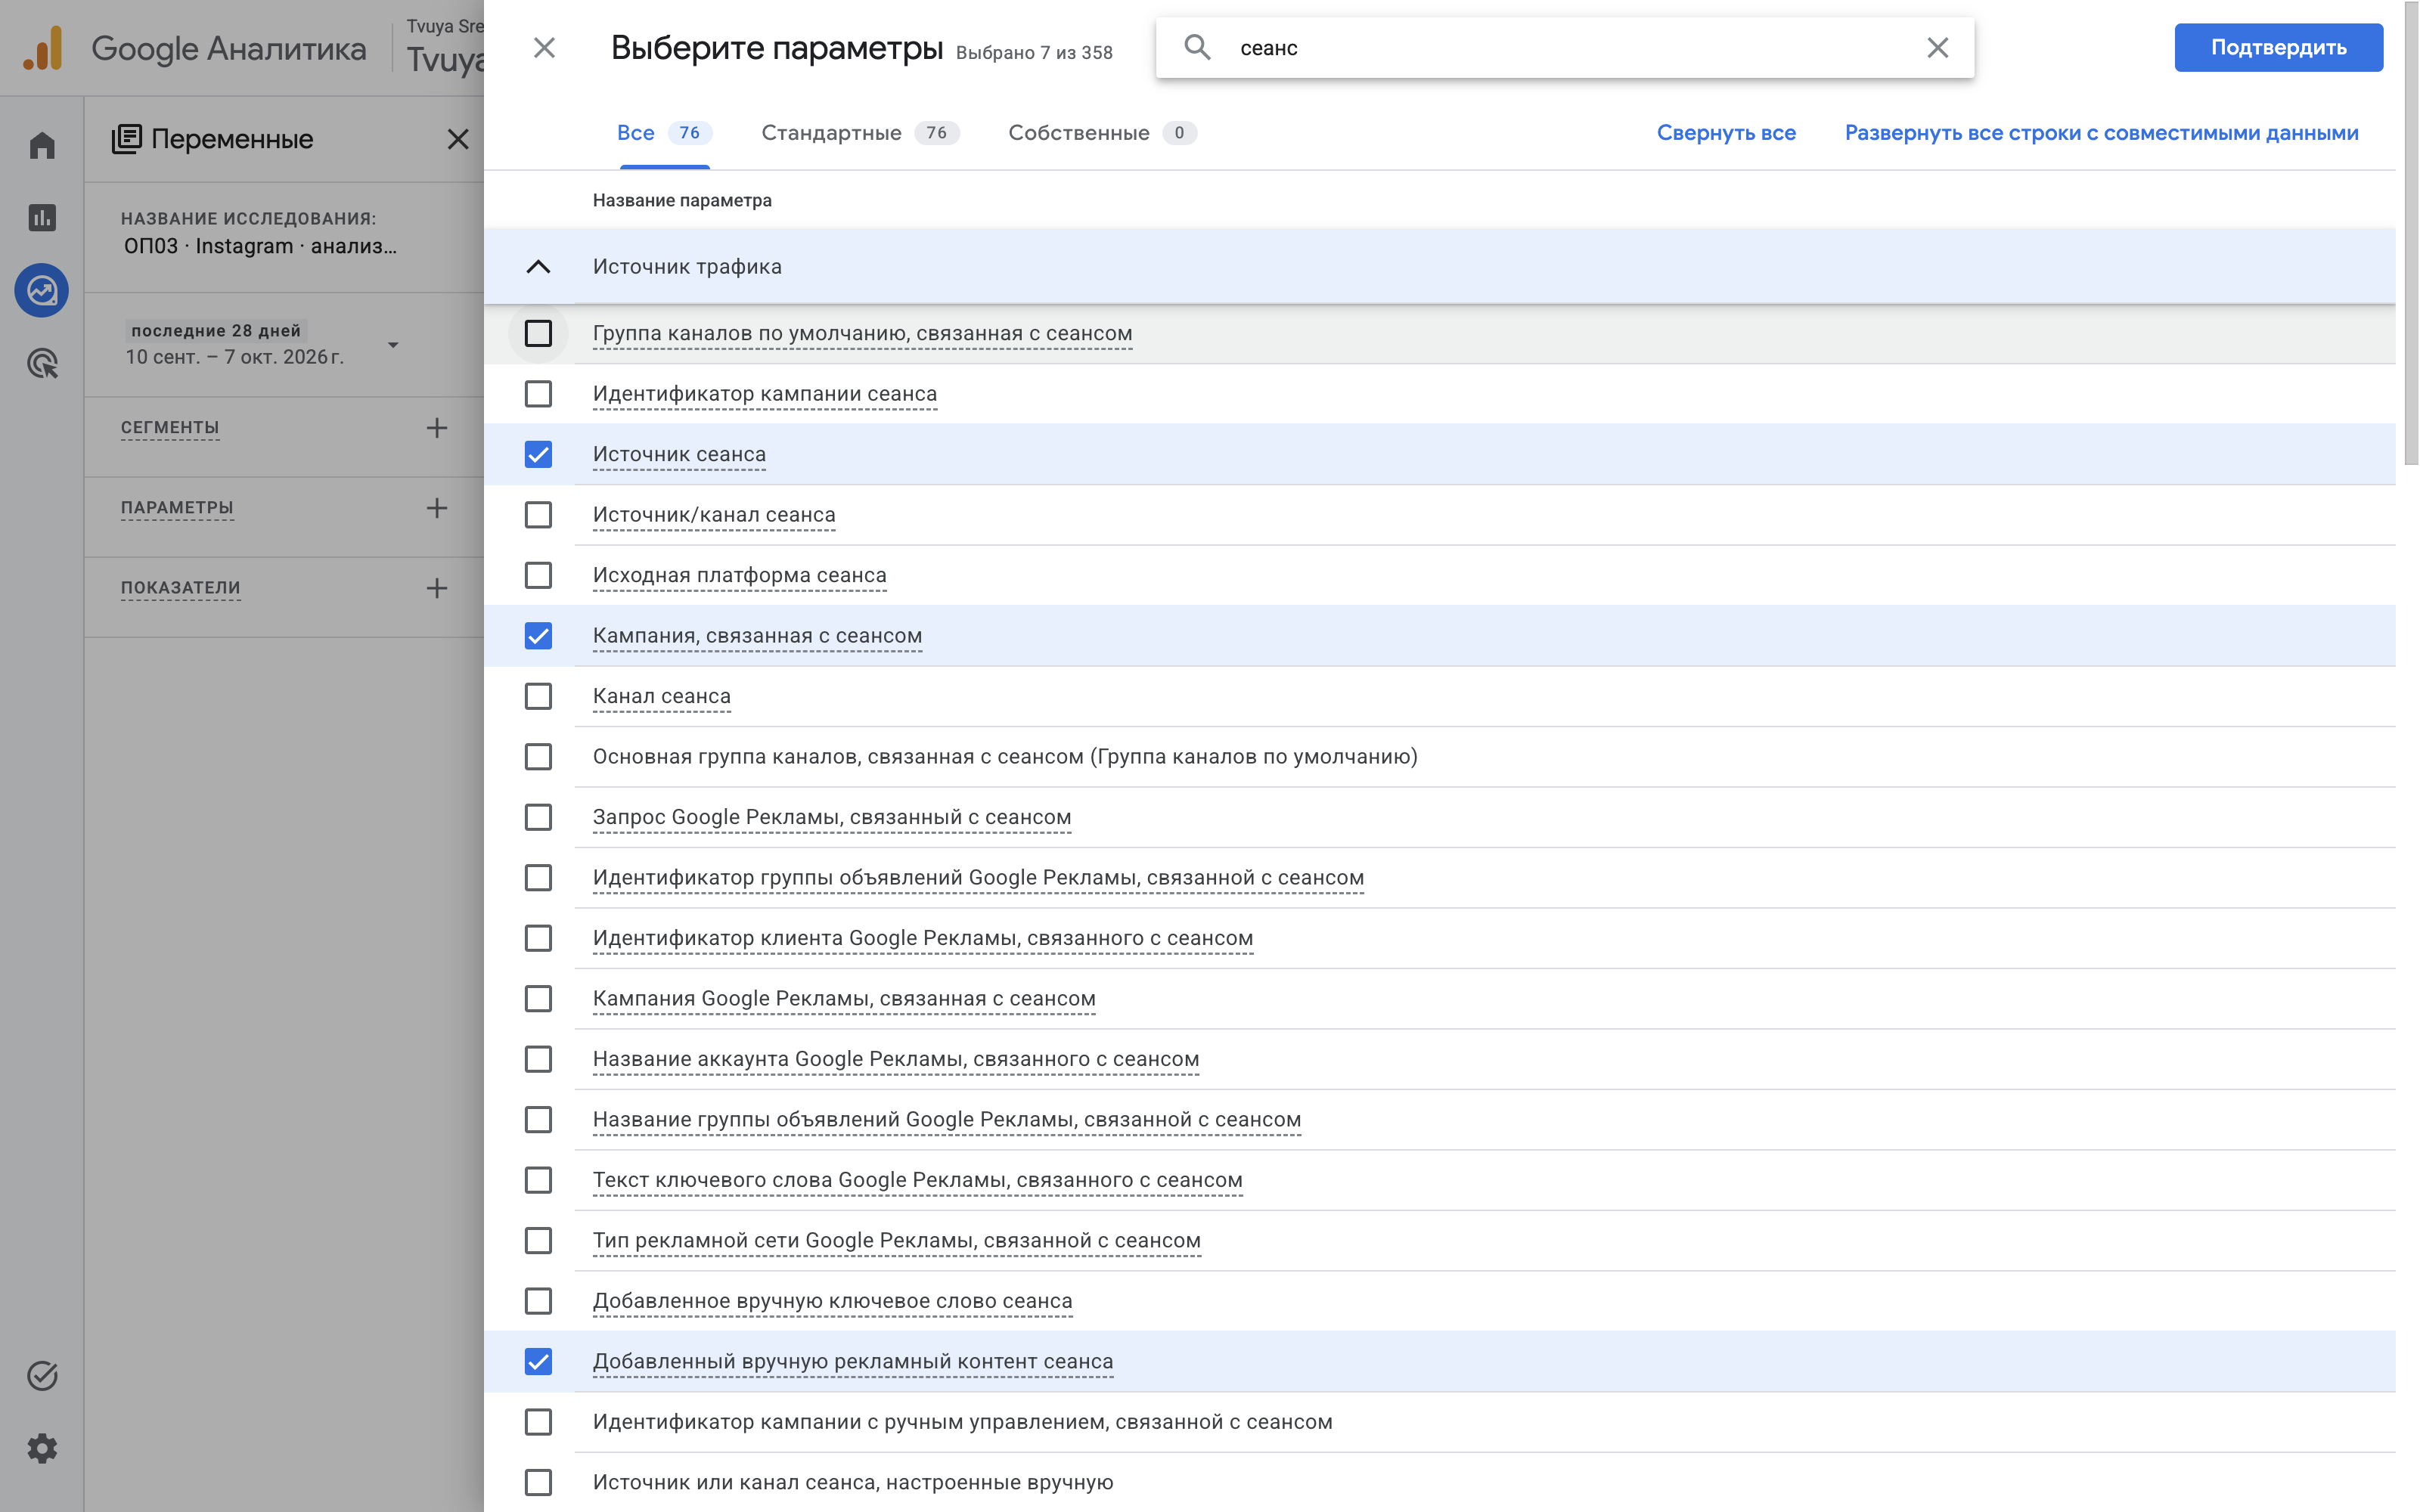This screenshot has width=2420, height=1512.
Task: Check Добавленное вручную ключевое слово сеанса
Action: [538, 1301]
